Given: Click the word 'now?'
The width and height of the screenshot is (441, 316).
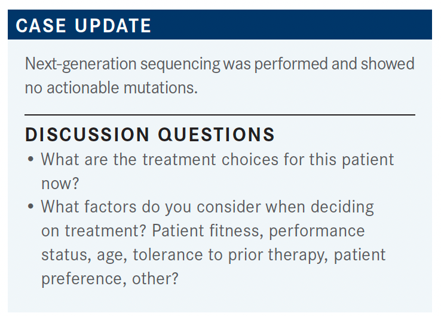Looking at the screenshot, I should pyautogui.click(x=60, y=184).
